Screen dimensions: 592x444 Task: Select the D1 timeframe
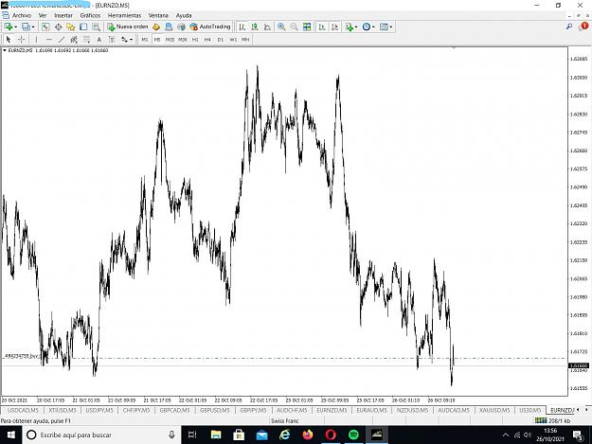click(x=221, y=40)
